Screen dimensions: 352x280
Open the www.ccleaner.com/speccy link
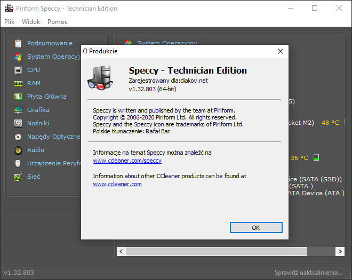coord(127,161)
